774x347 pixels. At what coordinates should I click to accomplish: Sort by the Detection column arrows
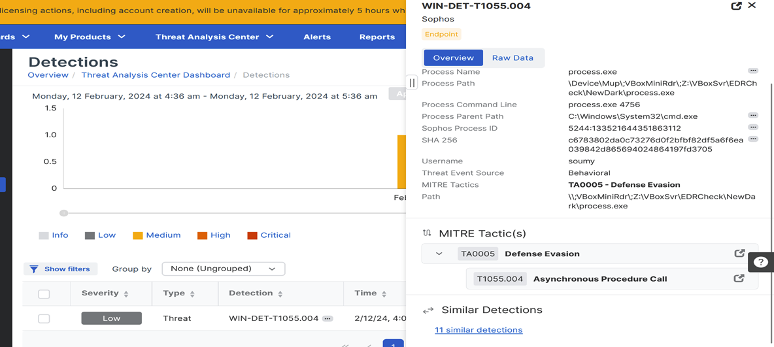[x=280, y=293]
